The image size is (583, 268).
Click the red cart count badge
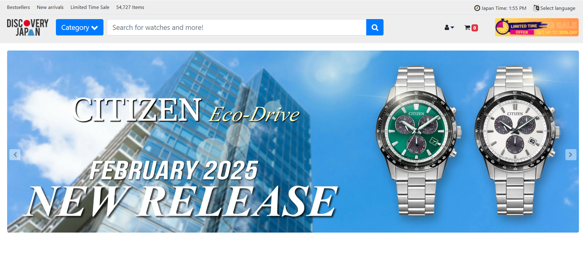pyautogui.click(x=475, y=28)
